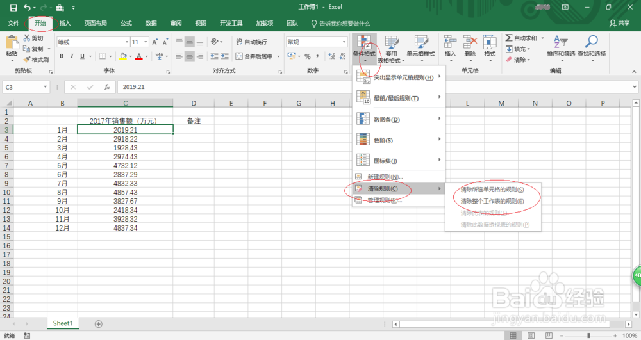This screenshot has width=641, height=340.
Task: Open the Conditional Formatting (条件格式) dropdown
Action: click(x=364, y=49)
